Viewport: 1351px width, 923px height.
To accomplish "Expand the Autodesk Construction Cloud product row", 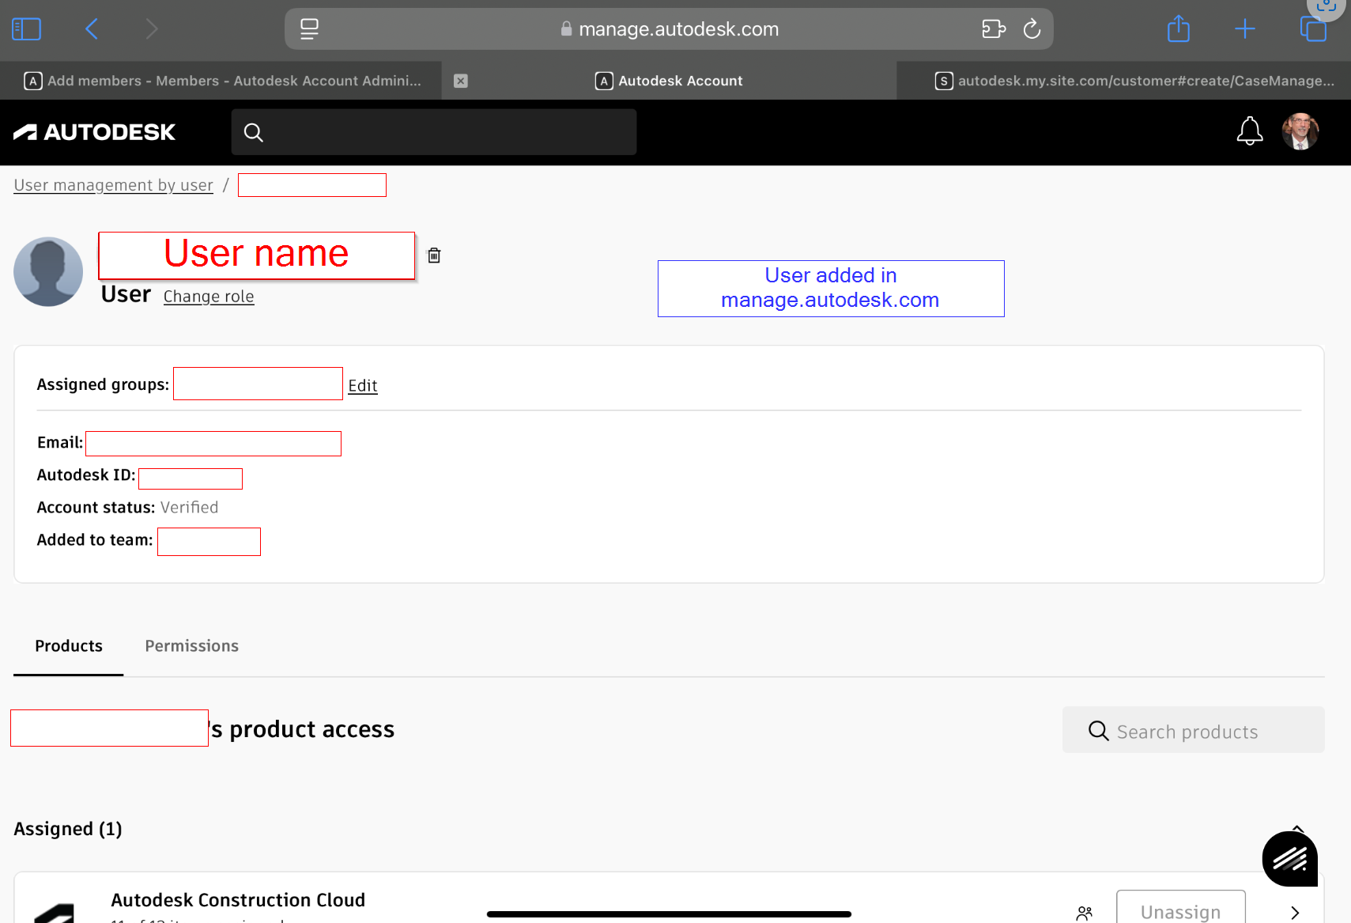I will click(x=1293, y=912).
